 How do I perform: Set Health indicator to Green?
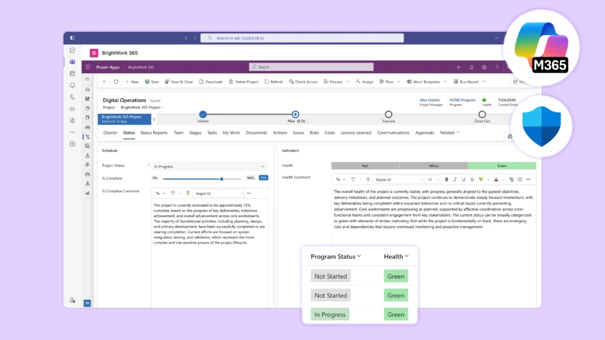(x=502, y=166)
